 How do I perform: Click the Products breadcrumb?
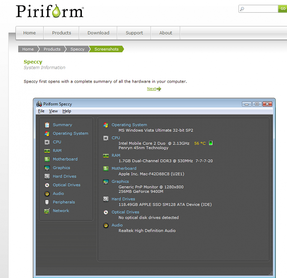pos(52,49)
